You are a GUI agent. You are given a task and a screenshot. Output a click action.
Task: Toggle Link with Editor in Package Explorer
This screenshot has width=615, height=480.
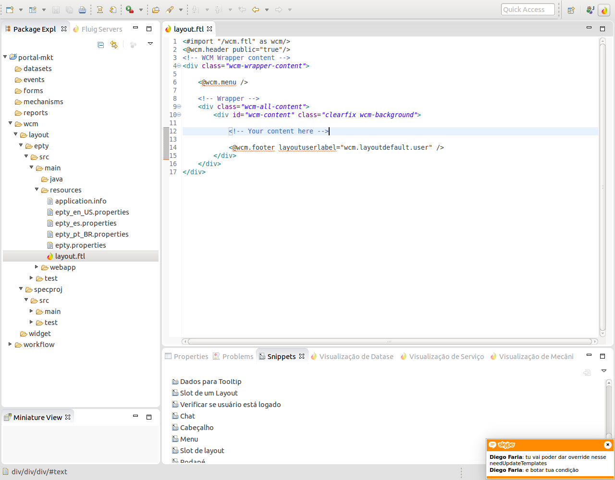[114, 45]
